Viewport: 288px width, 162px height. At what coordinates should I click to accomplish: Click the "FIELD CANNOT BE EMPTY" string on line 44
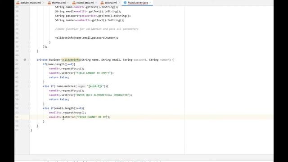[x=93, y=73]
